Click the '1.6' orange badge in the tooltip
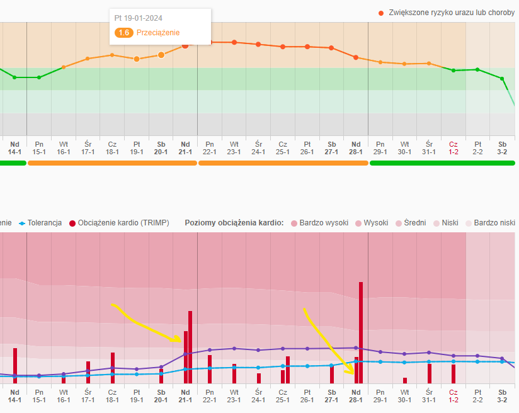 tap(124, 32)
